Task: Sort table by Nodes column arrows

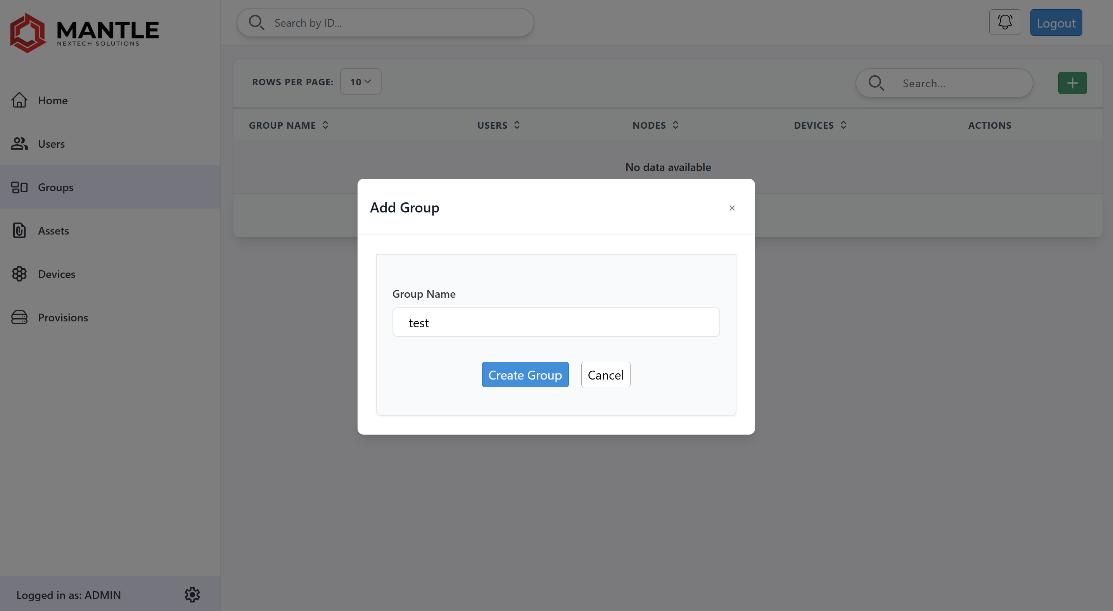Action: (676, 125)
